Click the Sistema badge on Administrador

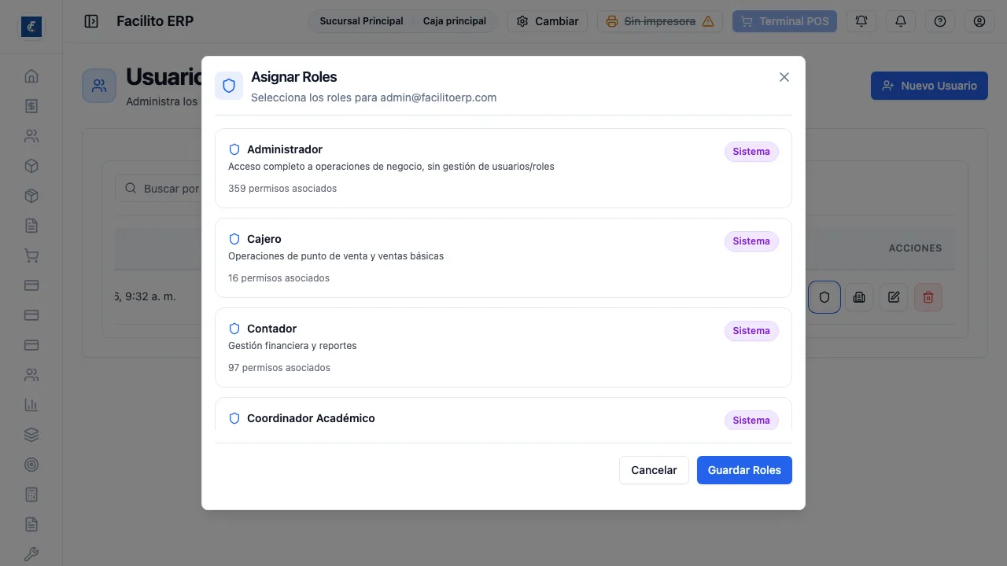coord(751,152)
